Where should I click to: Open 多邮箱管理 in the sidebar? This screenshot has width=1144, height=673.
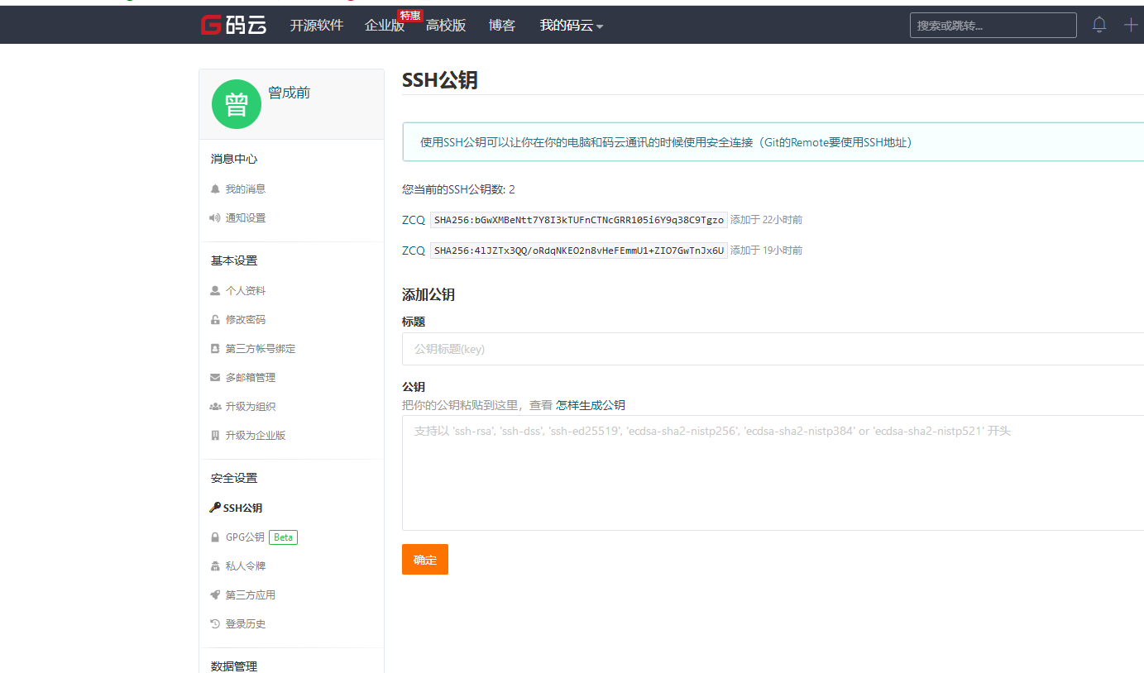[251, 378]
